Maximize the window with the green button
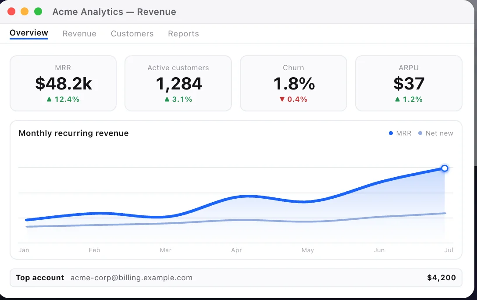This screenshot has height=300, width=477. (38, 11)
